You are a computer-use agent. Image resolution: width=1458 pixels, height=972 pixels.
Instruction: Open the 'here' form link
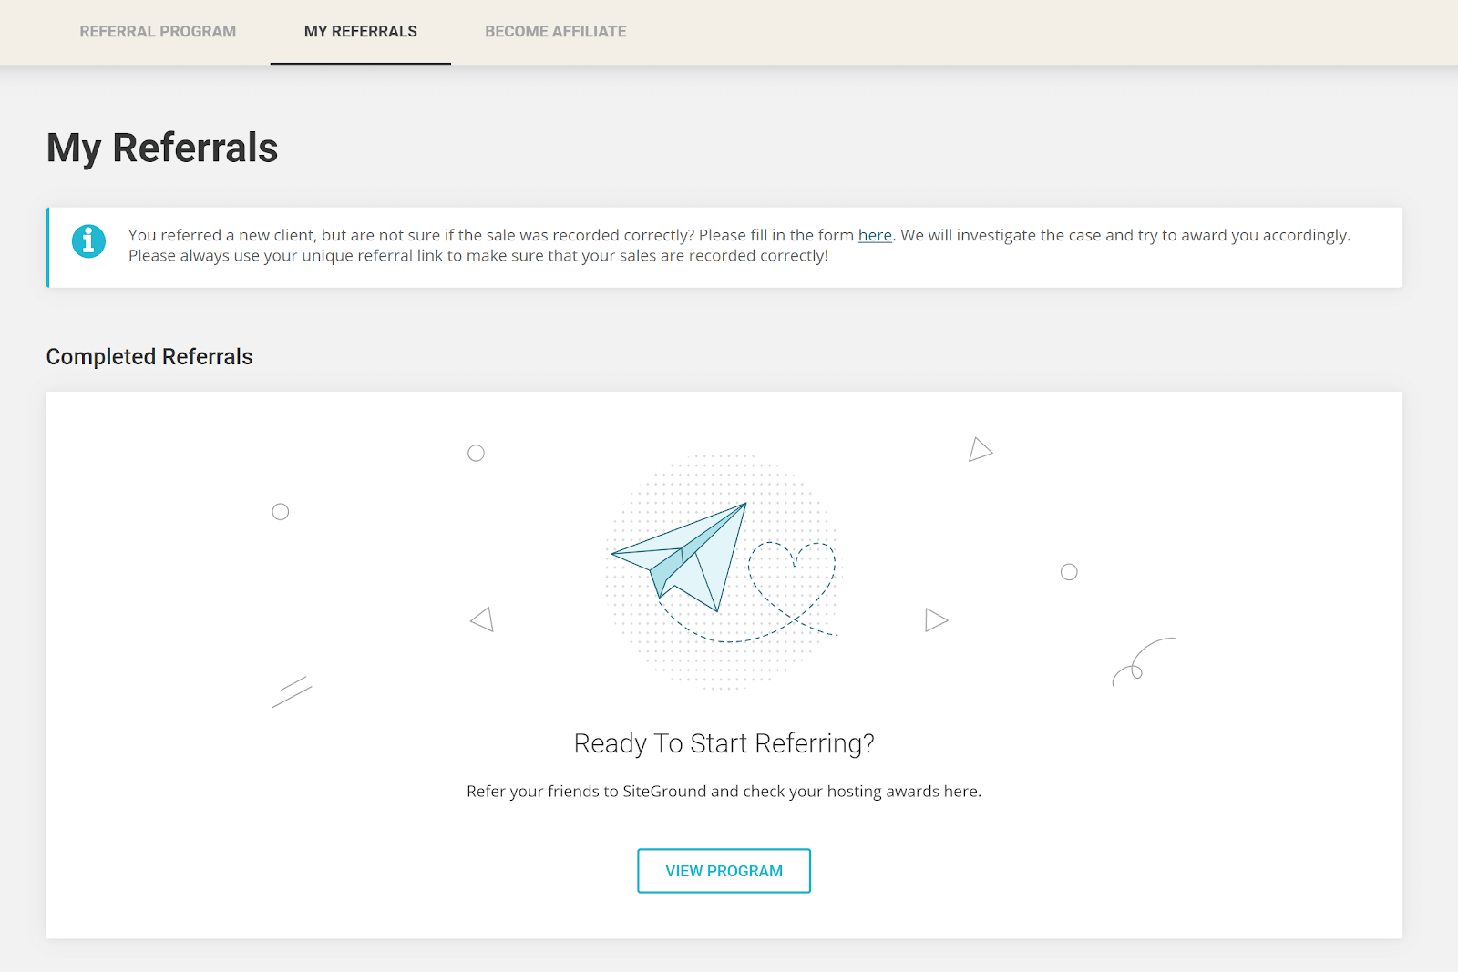tap(875, 235)
